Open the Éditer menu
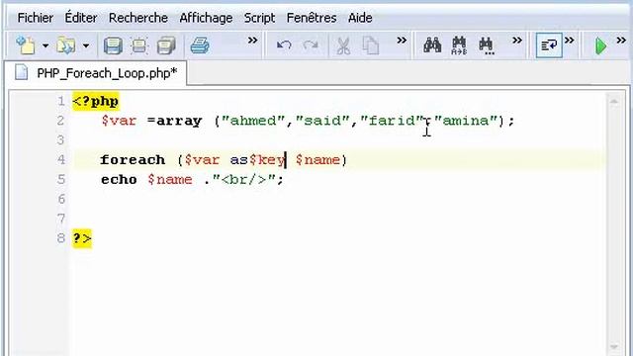Screen dimensions: 633x356 [81, 18]
